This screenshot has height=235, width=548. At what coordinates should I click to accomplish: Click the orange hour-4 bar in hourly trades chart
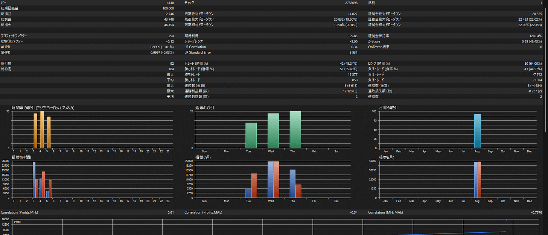[42, 130]
